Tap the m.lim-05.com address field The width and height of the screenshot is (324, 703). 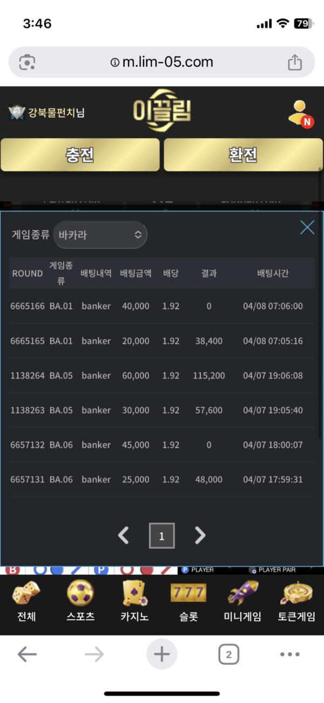click(x=161, y=62)
